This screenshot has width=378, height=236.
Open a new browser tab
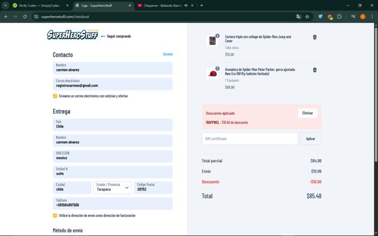pos(201,5)
